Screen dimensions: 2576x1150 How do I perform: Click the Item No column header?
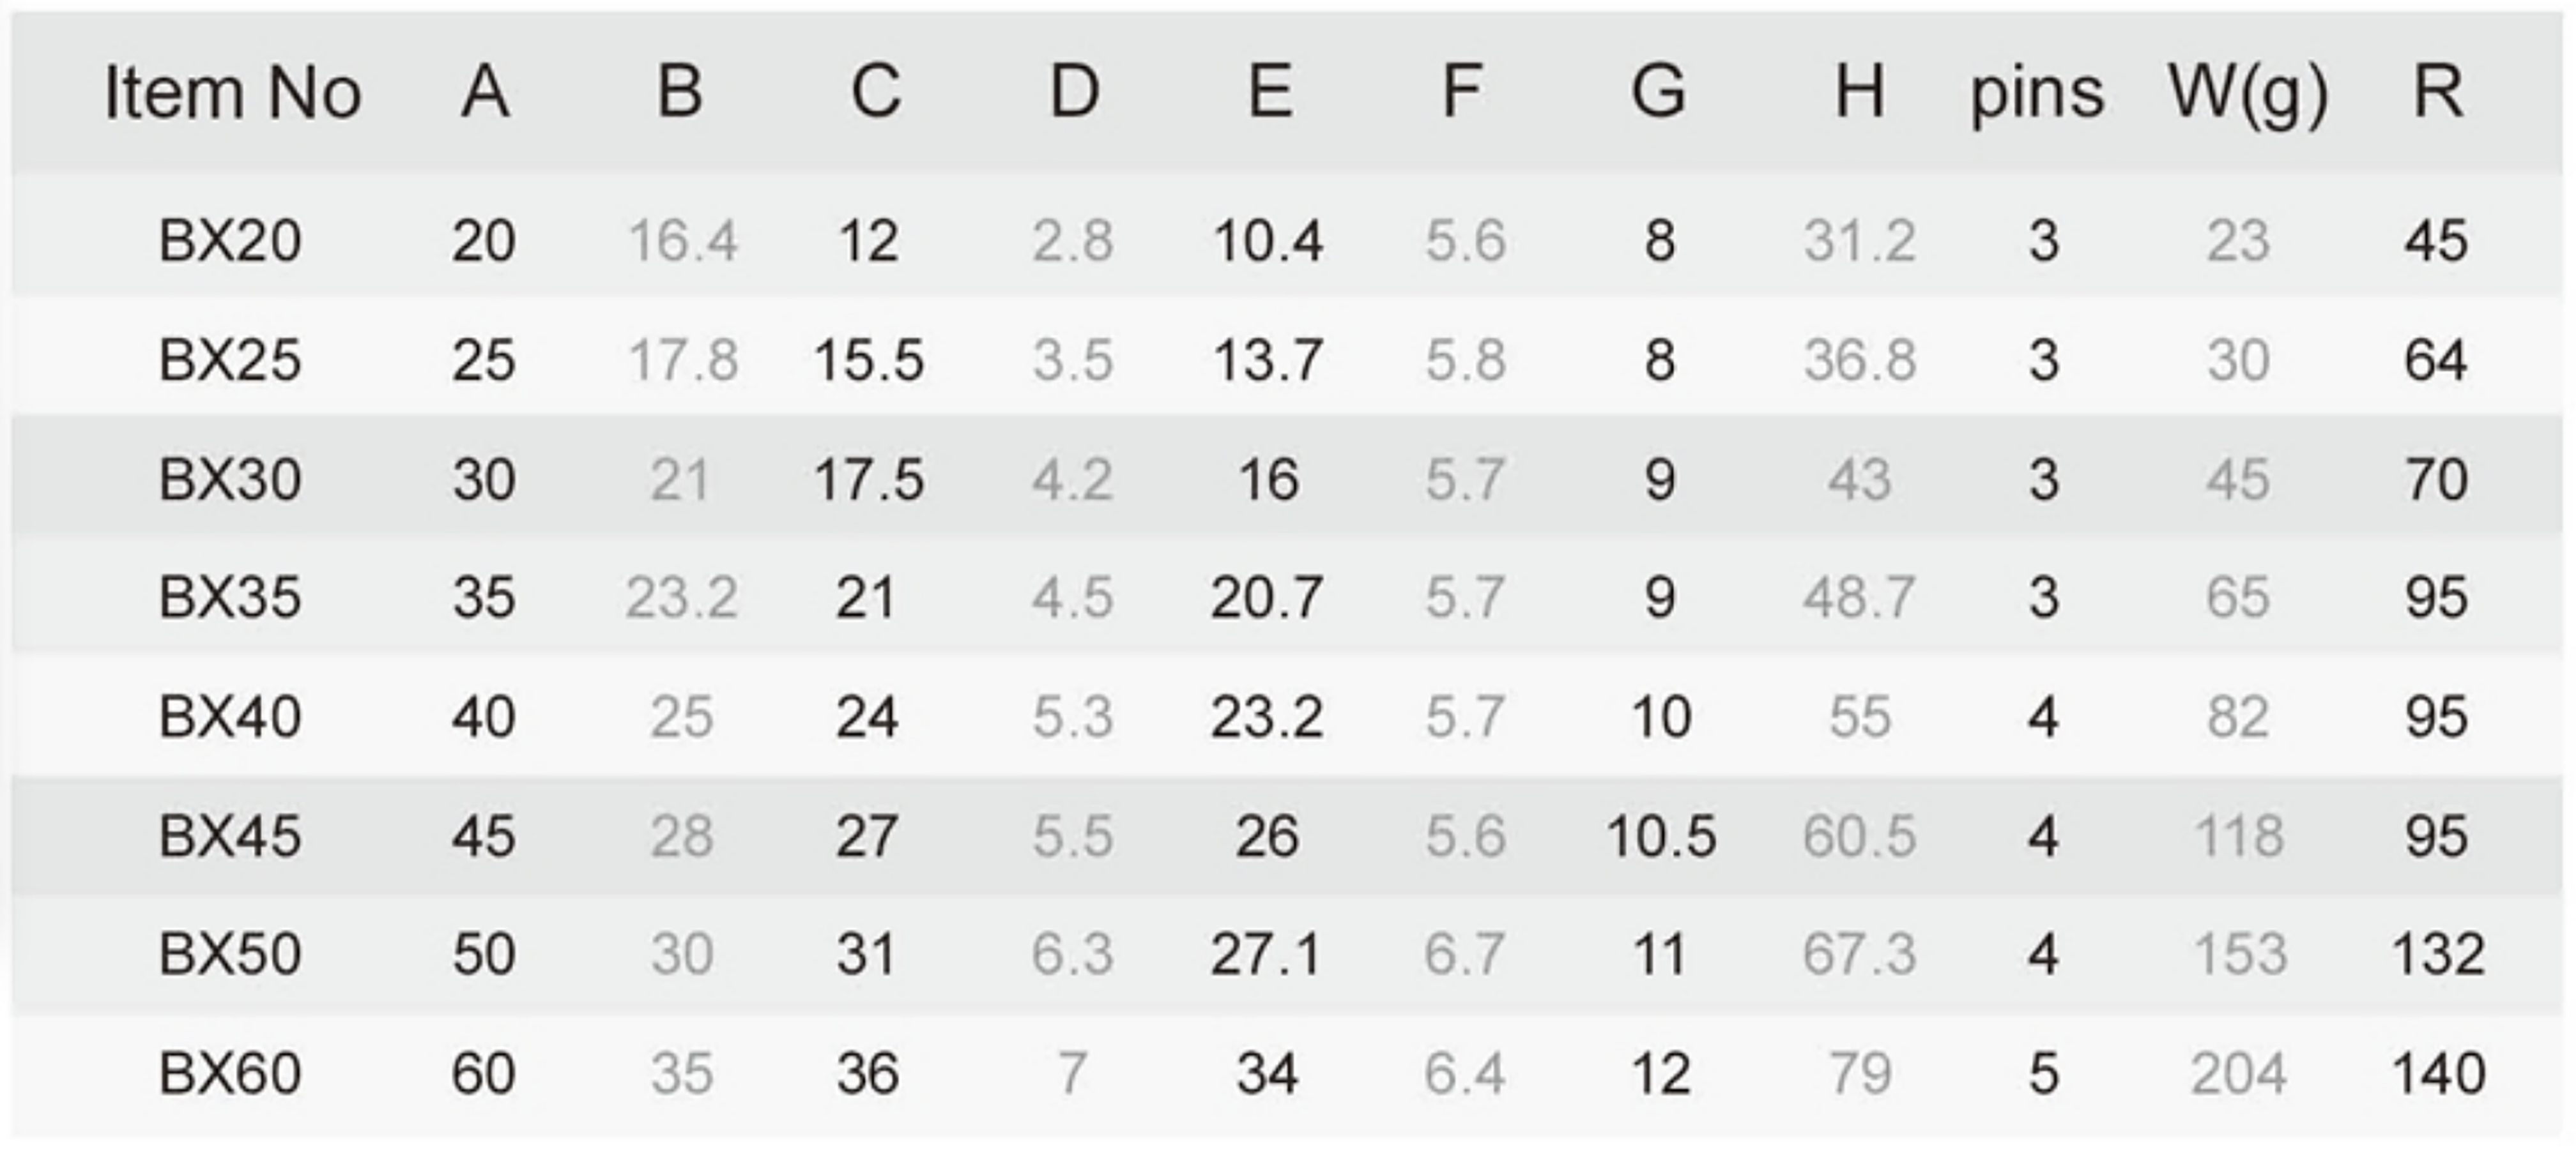[x=233, y=93]
